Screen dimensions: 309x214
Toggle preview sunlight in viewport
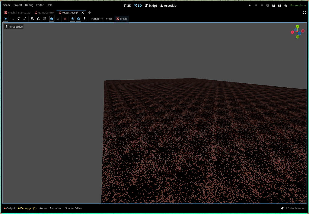72,19
